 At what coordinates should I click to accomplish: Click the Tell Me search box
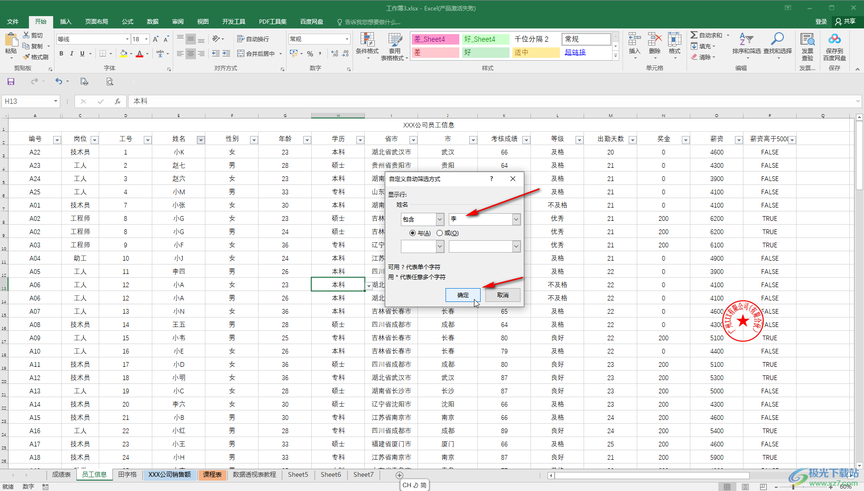(369, 22)
